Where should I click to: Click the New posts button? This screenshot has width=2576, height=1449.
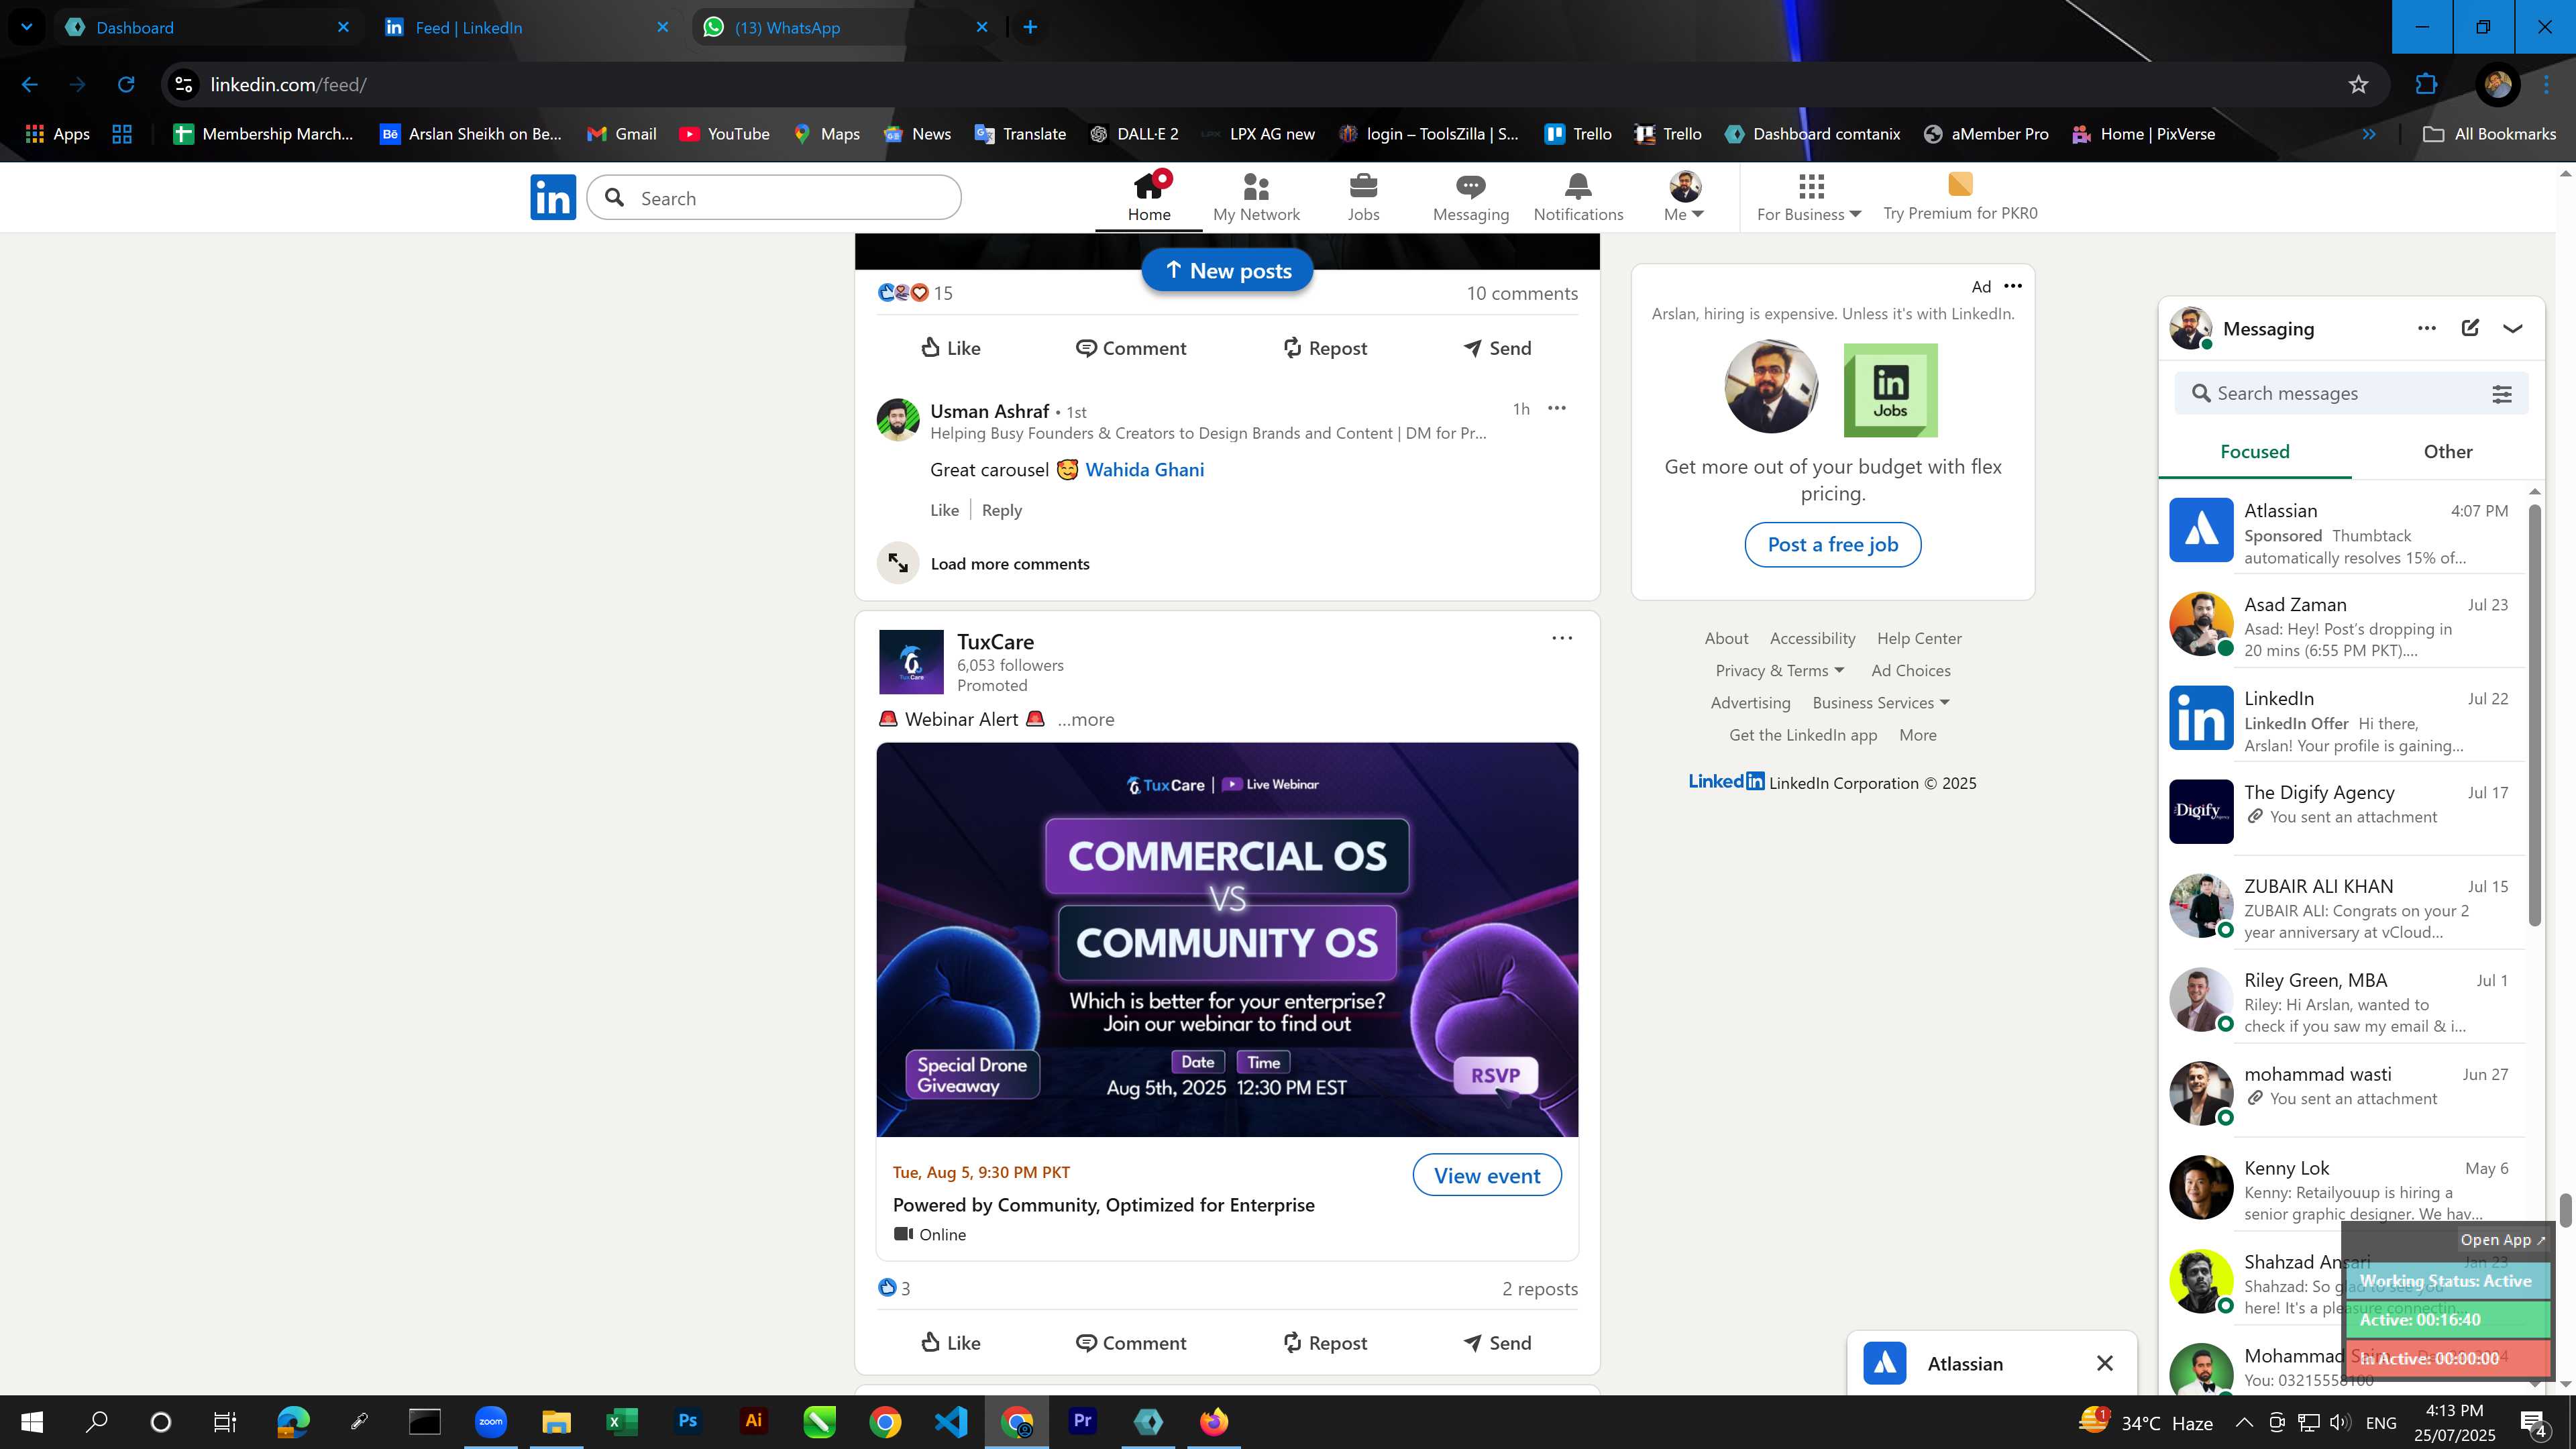tap(1227, 270)
